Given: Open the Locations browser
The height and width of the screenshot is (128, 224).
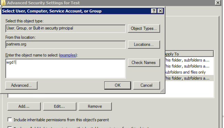Looking at the screenshot, I should 144,45.
